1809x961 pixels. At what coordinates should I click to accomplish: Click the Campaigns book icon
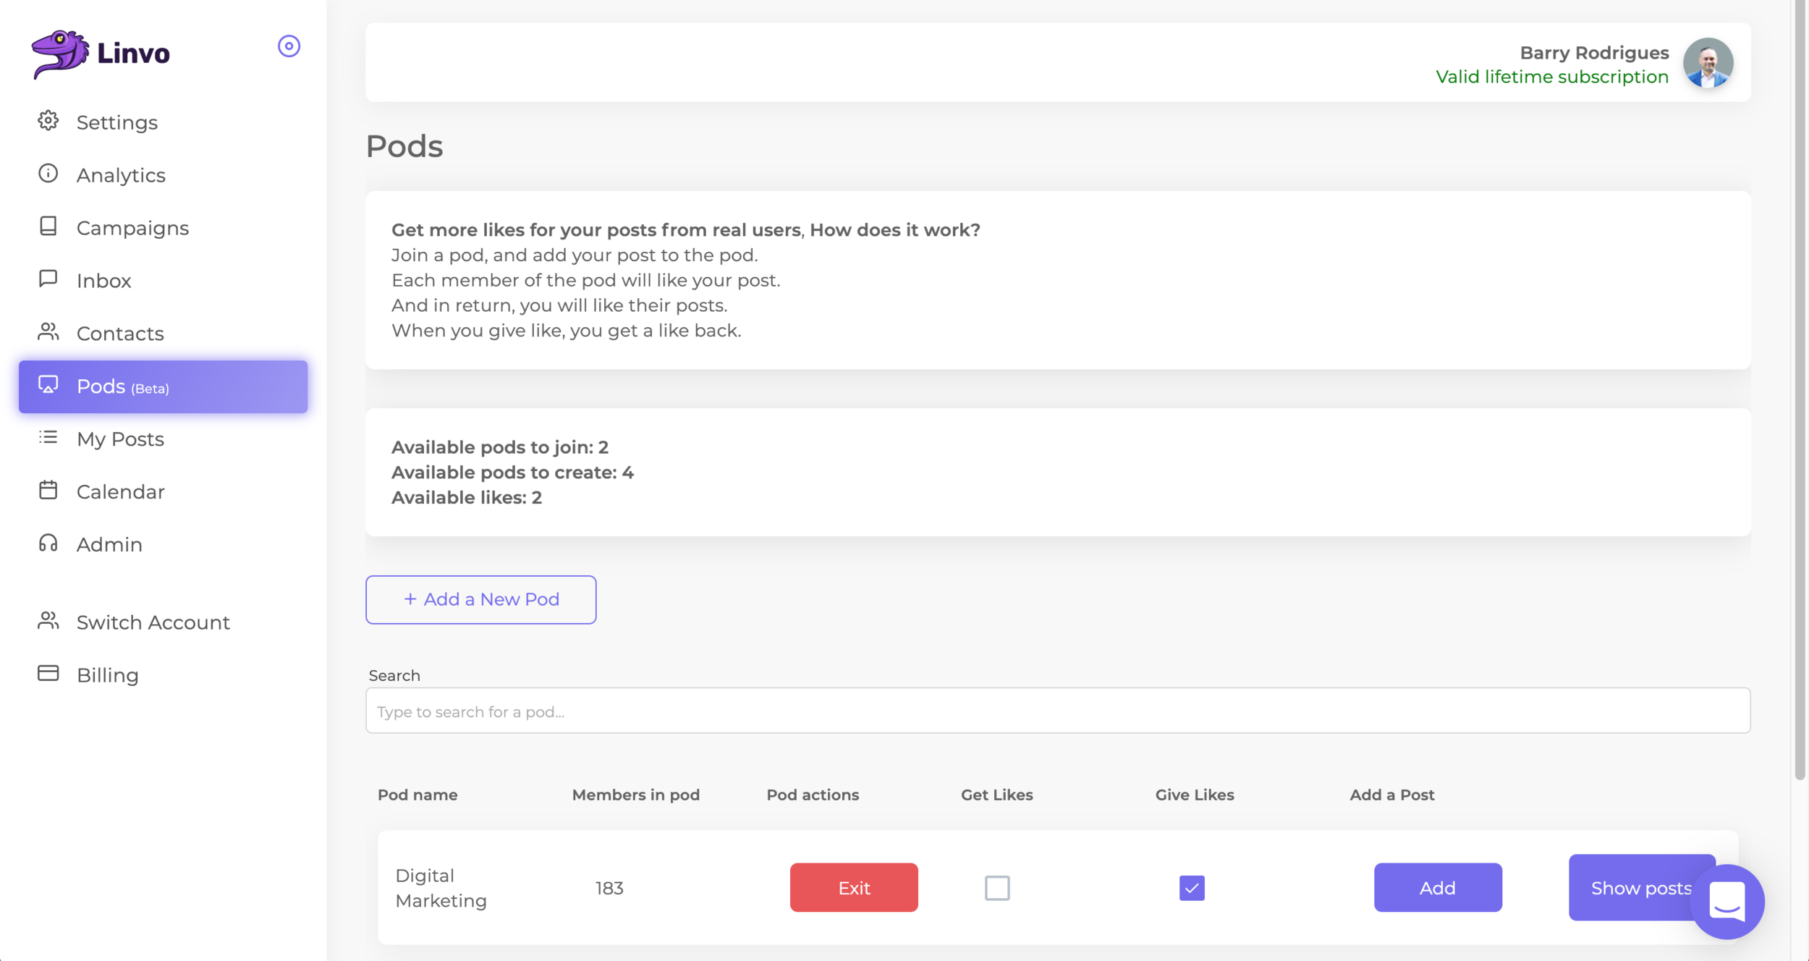click(x=48, y=227)
